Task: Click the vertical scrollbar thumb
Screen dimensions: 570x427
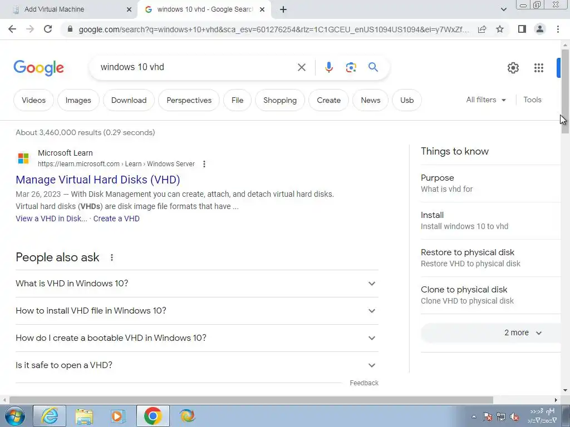Action: pos(565,91)
